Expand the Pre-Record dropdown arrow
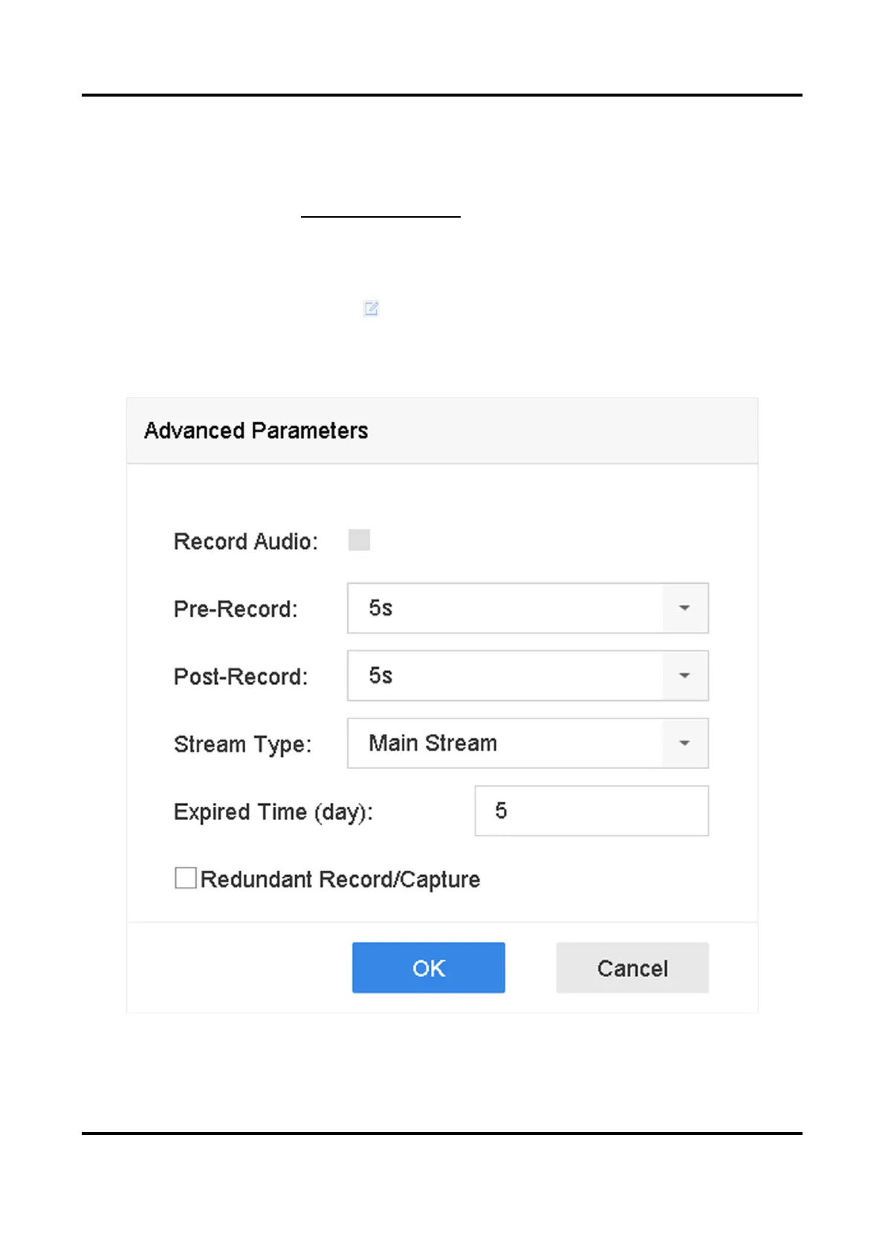The width and height of the screenshot is (885, 1251). [684, 608]
